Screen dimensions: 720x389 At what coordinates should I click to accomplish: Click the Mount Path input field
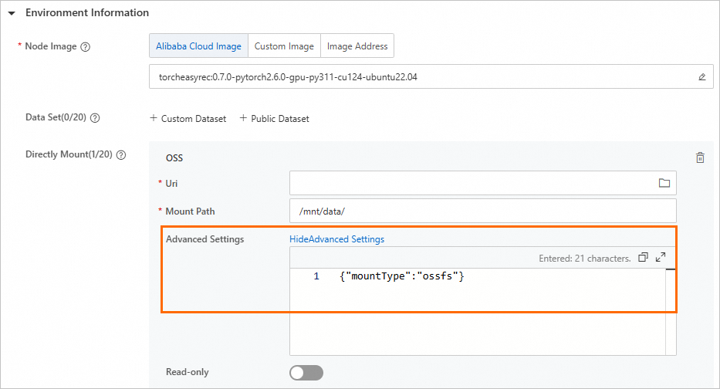click(482, 211)
